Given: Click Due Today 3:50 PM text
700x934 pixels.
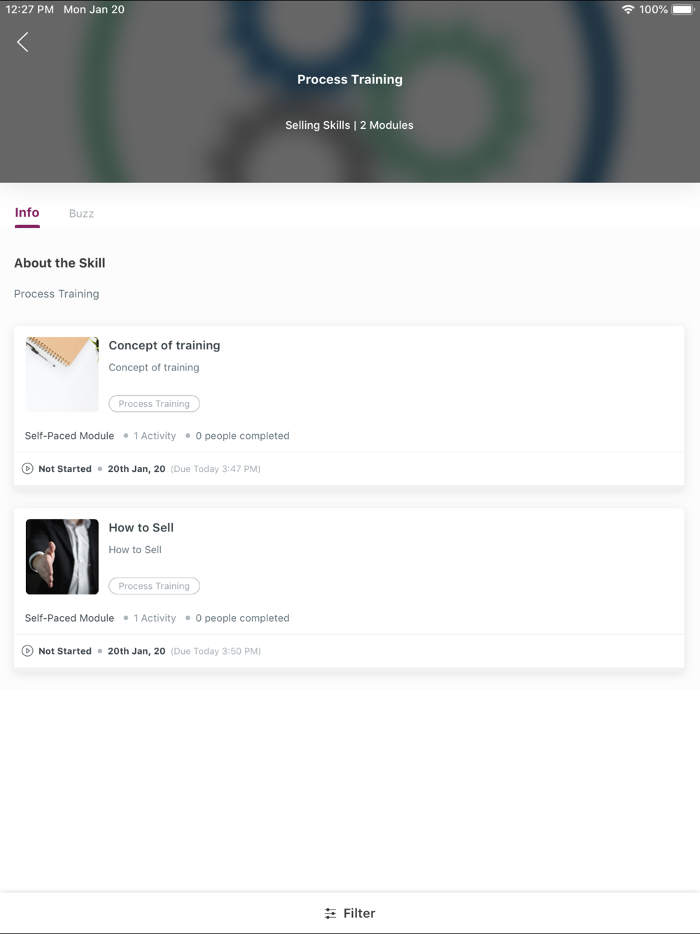Looking at the screenshot, I should (x=216, y=651).
